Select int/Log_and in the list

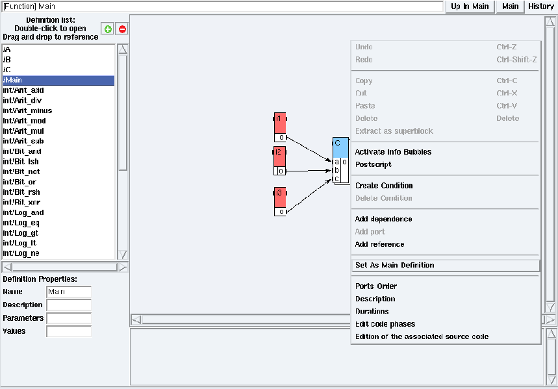[58, 212]
